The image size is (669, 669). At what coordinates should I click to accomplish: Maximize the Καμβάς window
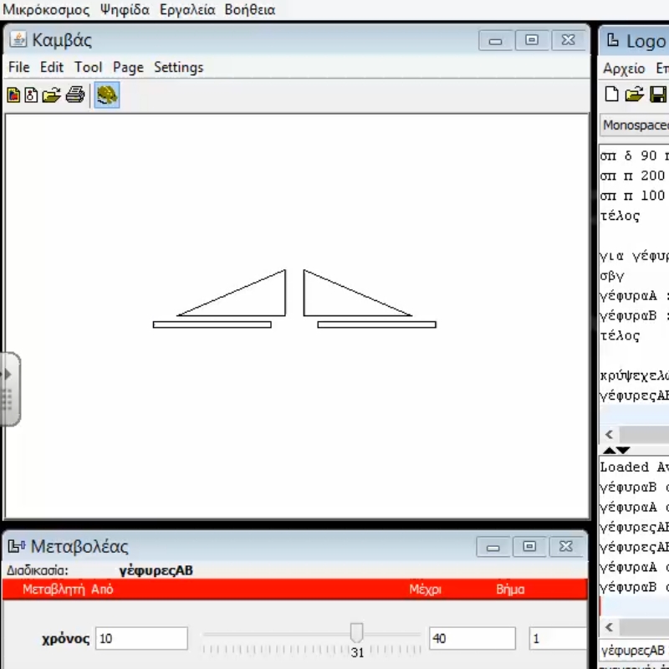532,40
